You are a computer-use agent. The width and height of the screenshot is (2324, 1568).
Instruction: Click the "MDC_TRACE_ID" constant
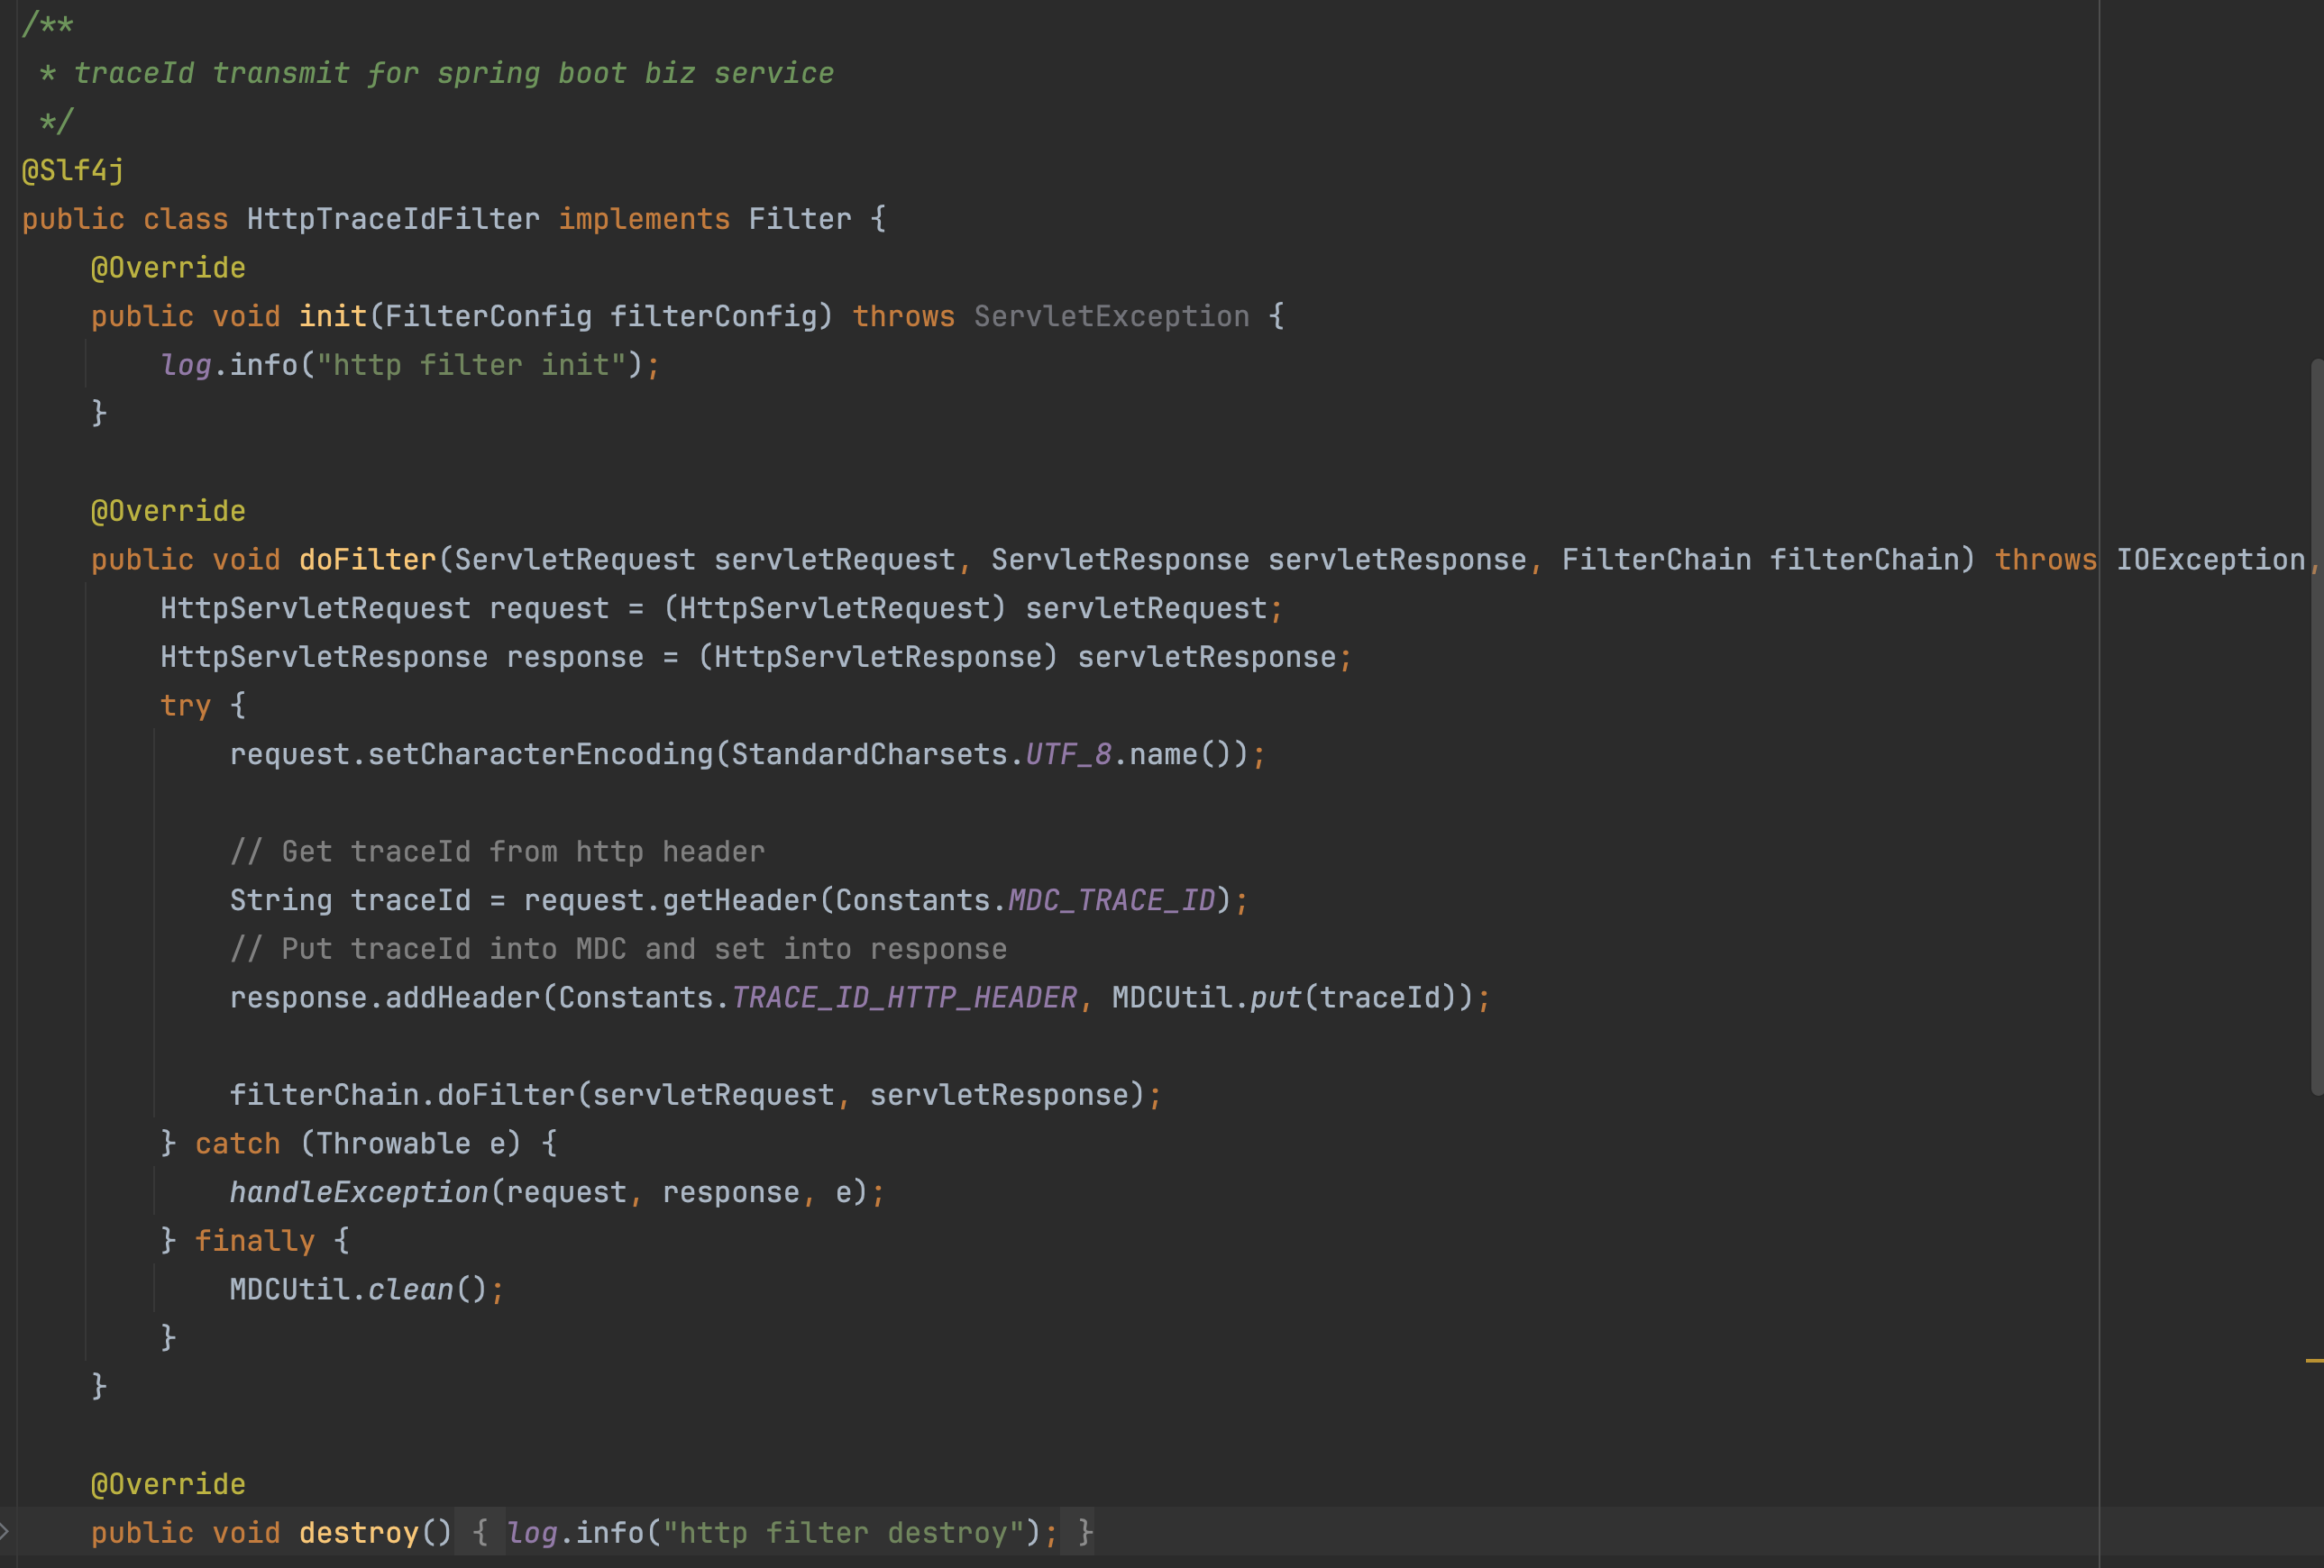coord(1111,900)
